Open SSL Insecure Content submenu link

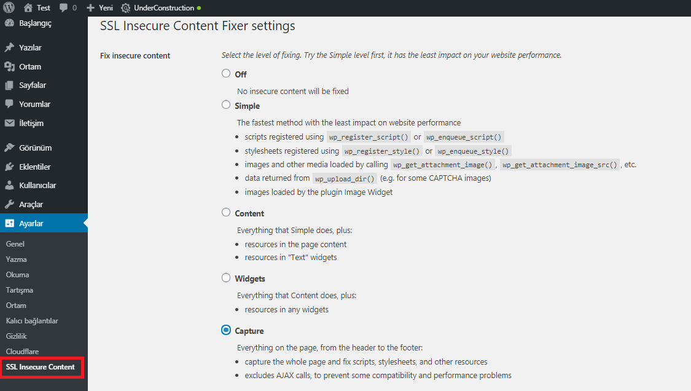[40, 367]
